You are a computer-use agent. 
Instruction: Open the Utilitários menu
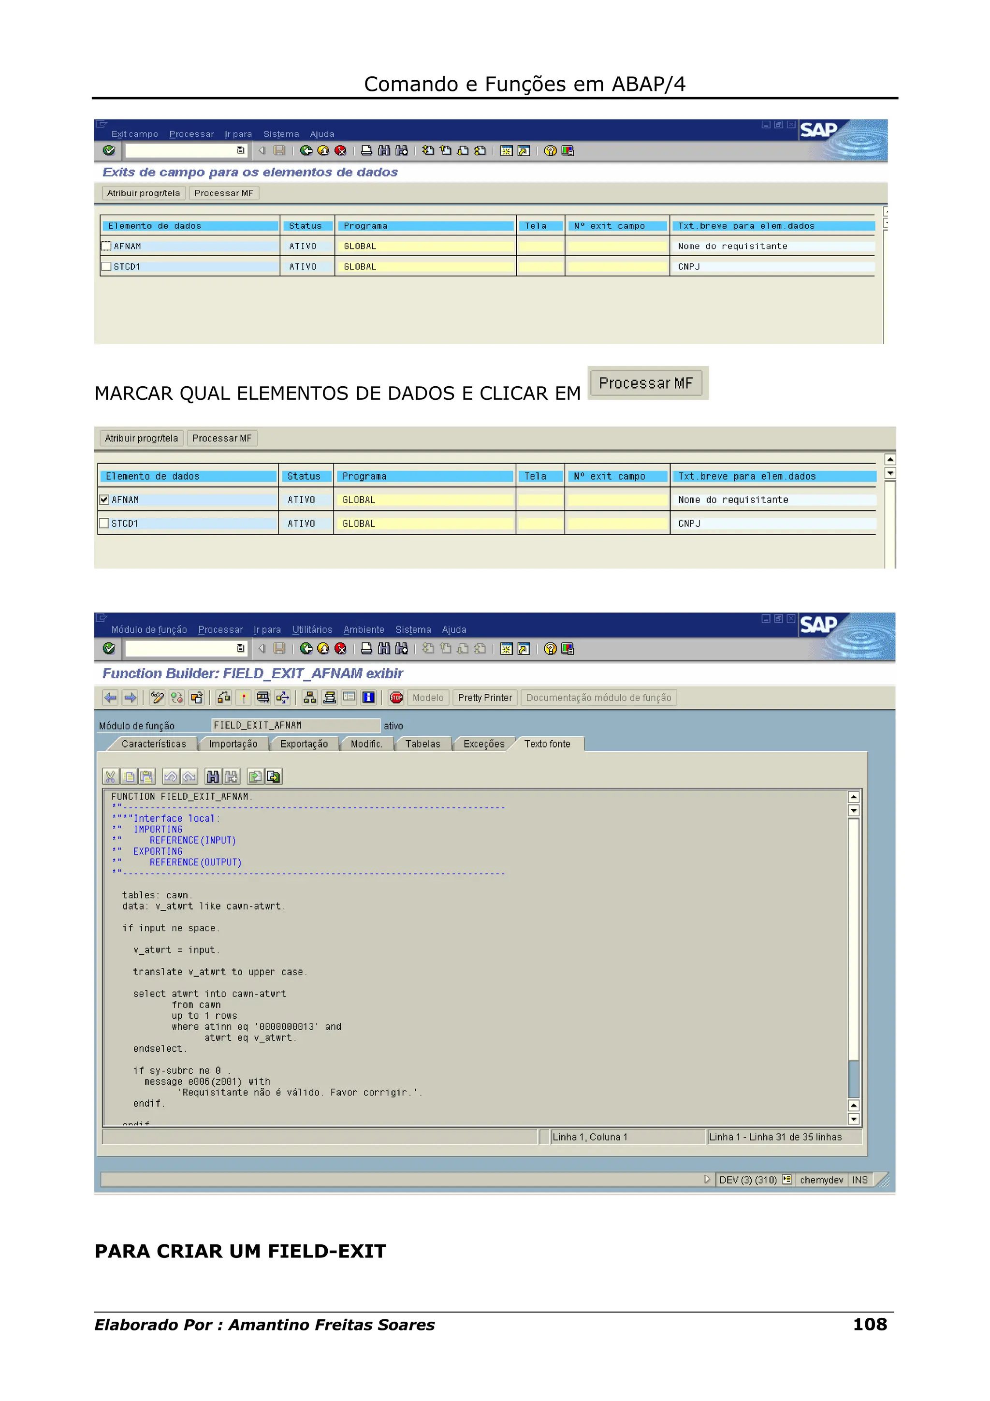312,630
